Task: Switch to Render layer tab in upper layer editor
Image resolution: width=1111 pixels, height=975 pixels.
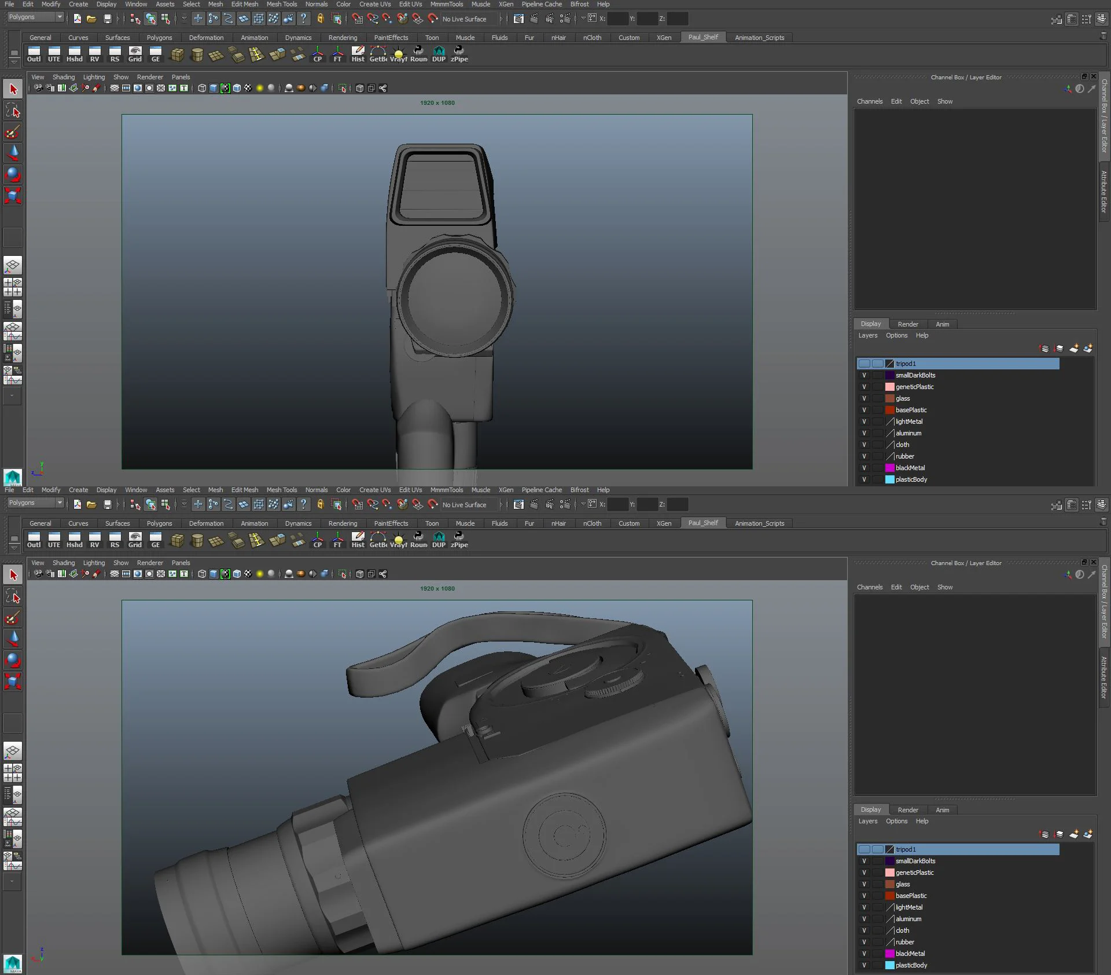Action: 907,324
